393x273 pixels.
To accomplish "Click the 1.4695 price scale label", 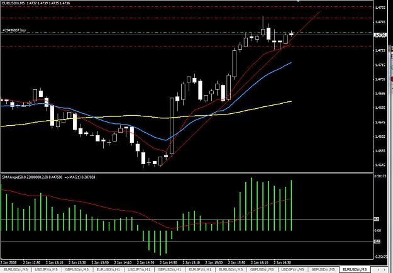I will [380, 94].
